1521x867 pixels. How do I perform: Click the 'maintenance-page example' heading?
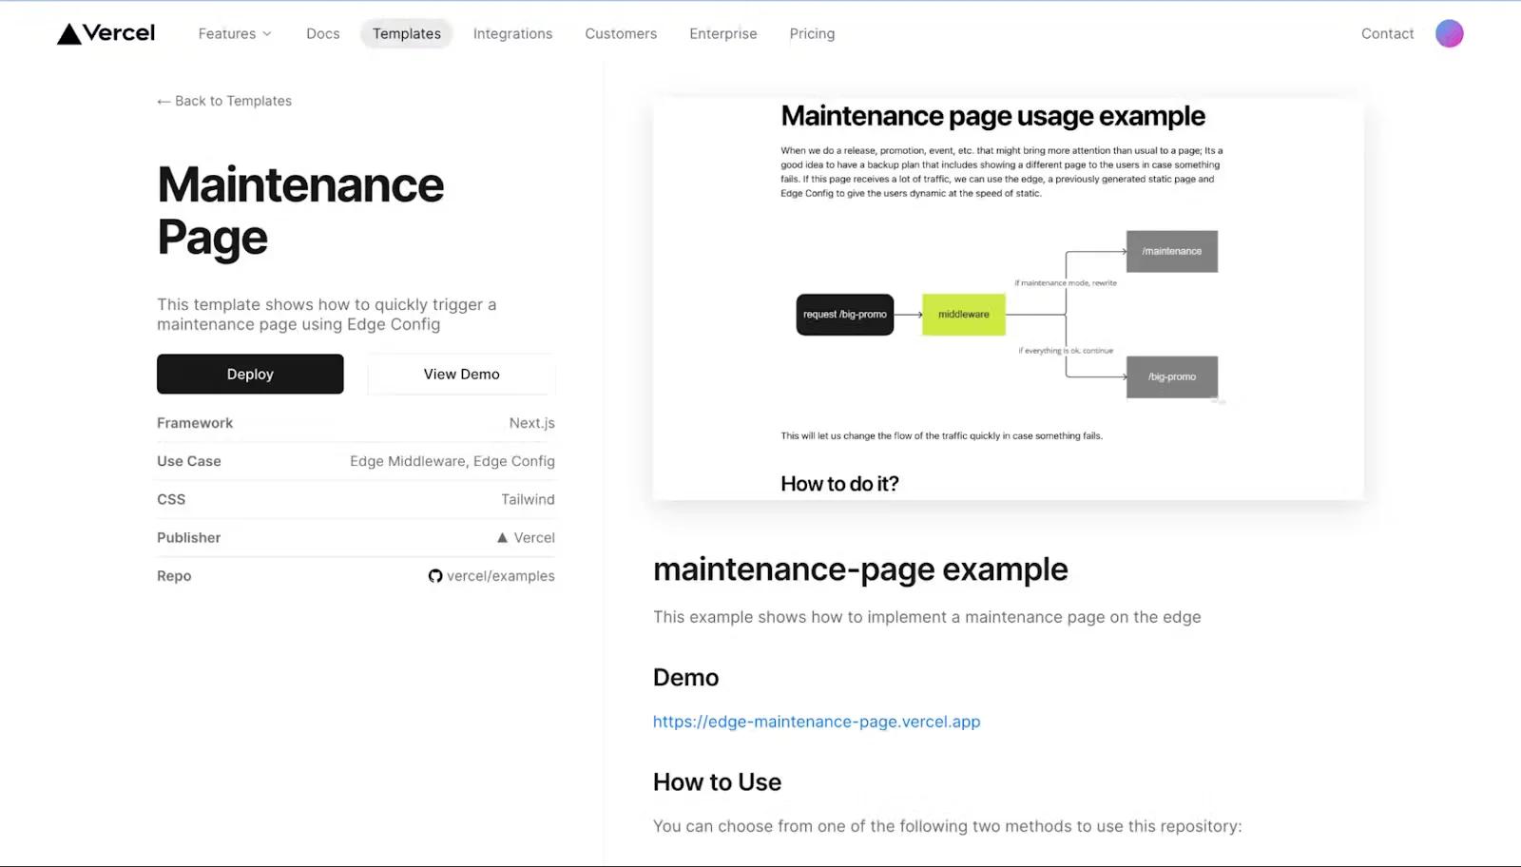pyautogui.click(x=860, y=569)
